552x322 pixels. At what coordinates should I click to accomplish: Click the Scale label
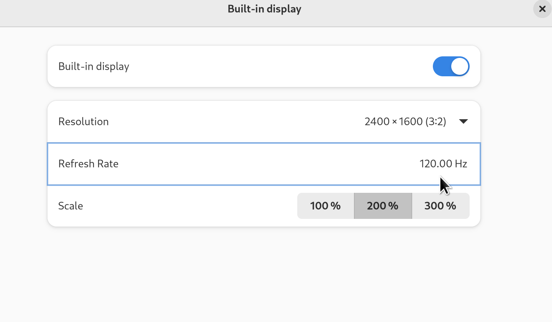point(70,206)
